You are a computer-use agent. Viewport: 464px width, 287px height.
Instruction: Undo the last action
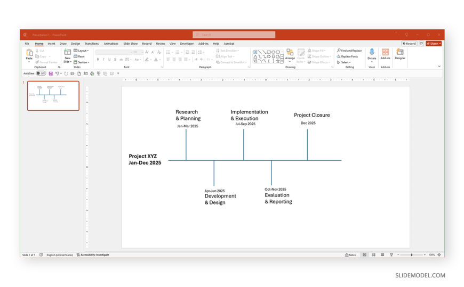(57, 73)
